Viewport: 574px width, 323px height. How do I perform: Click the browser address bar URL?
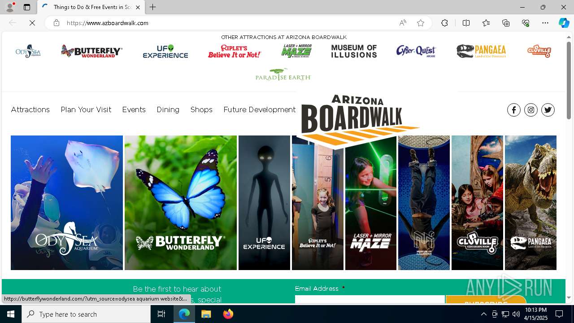(108, 23)
